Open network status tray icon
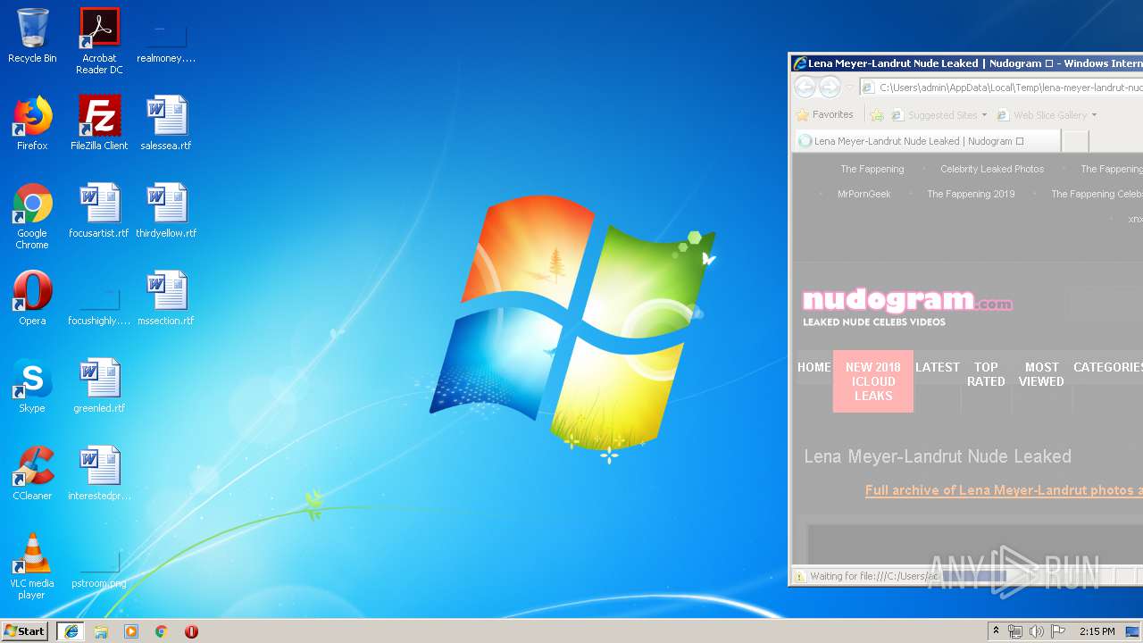This screenshot has height=643, width=1143. (1015, 631)
